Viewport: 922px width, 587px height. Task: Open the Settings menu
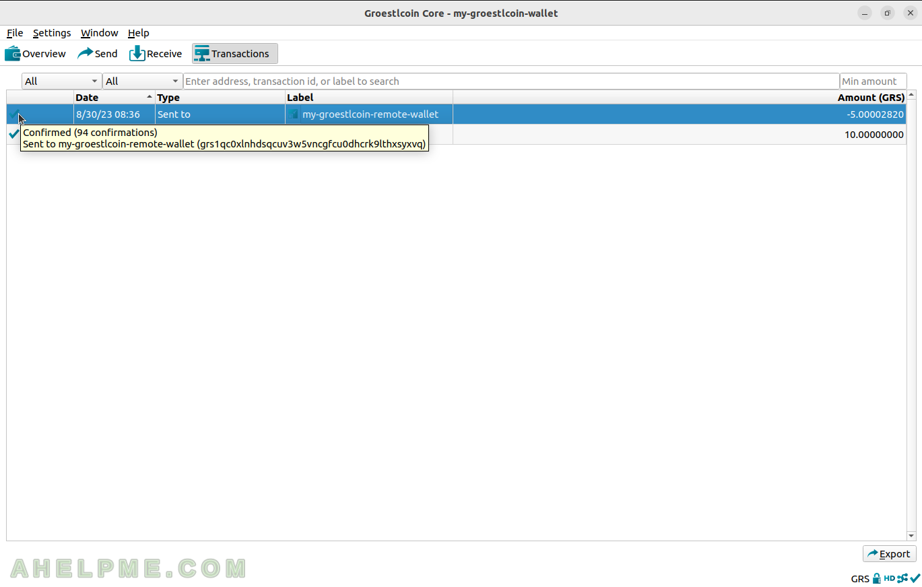point(52,33)
